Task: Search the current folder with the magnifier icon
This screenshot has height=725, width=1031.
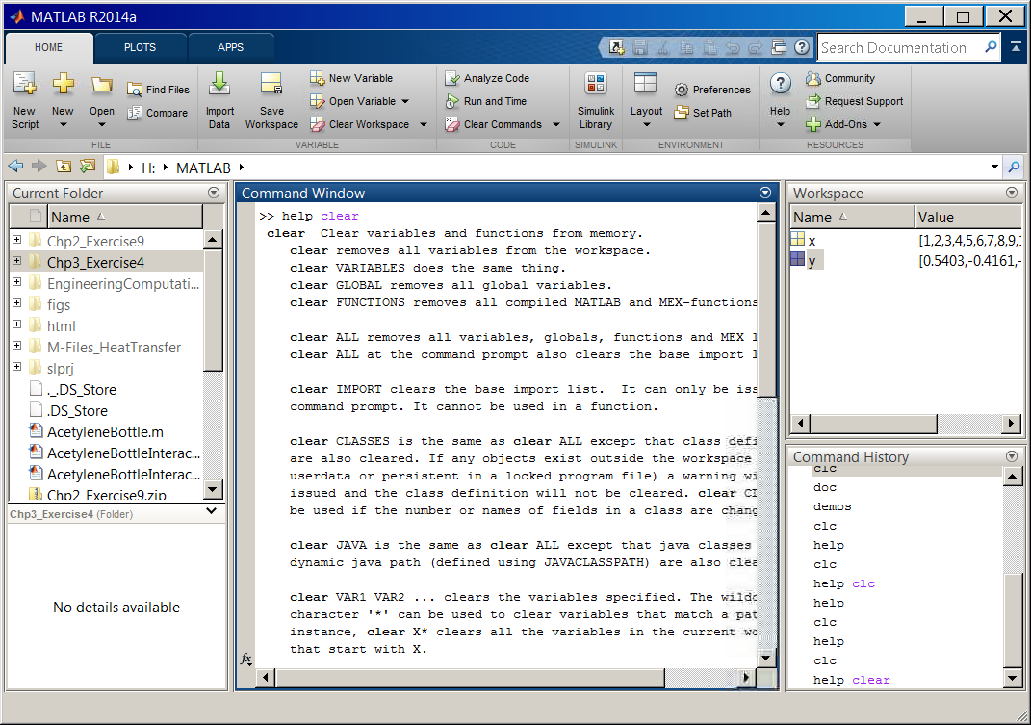Action: pyautogui.click(x=1014, y=168)
